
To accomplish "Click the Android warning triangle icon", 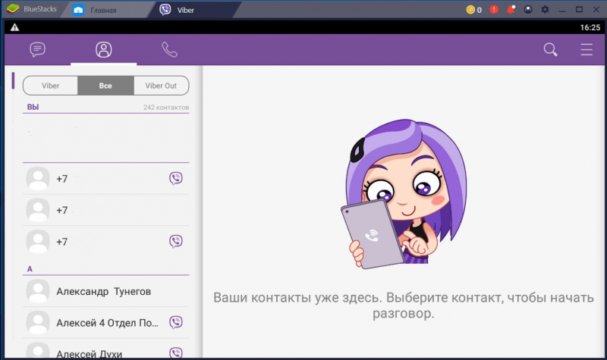I will (x=14, y=27).
